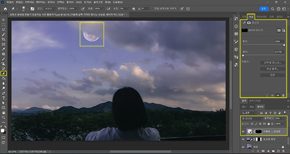Screen dimensions: 290x154
Task: Click the Color Range button
Action: click(x=273, y=69)
